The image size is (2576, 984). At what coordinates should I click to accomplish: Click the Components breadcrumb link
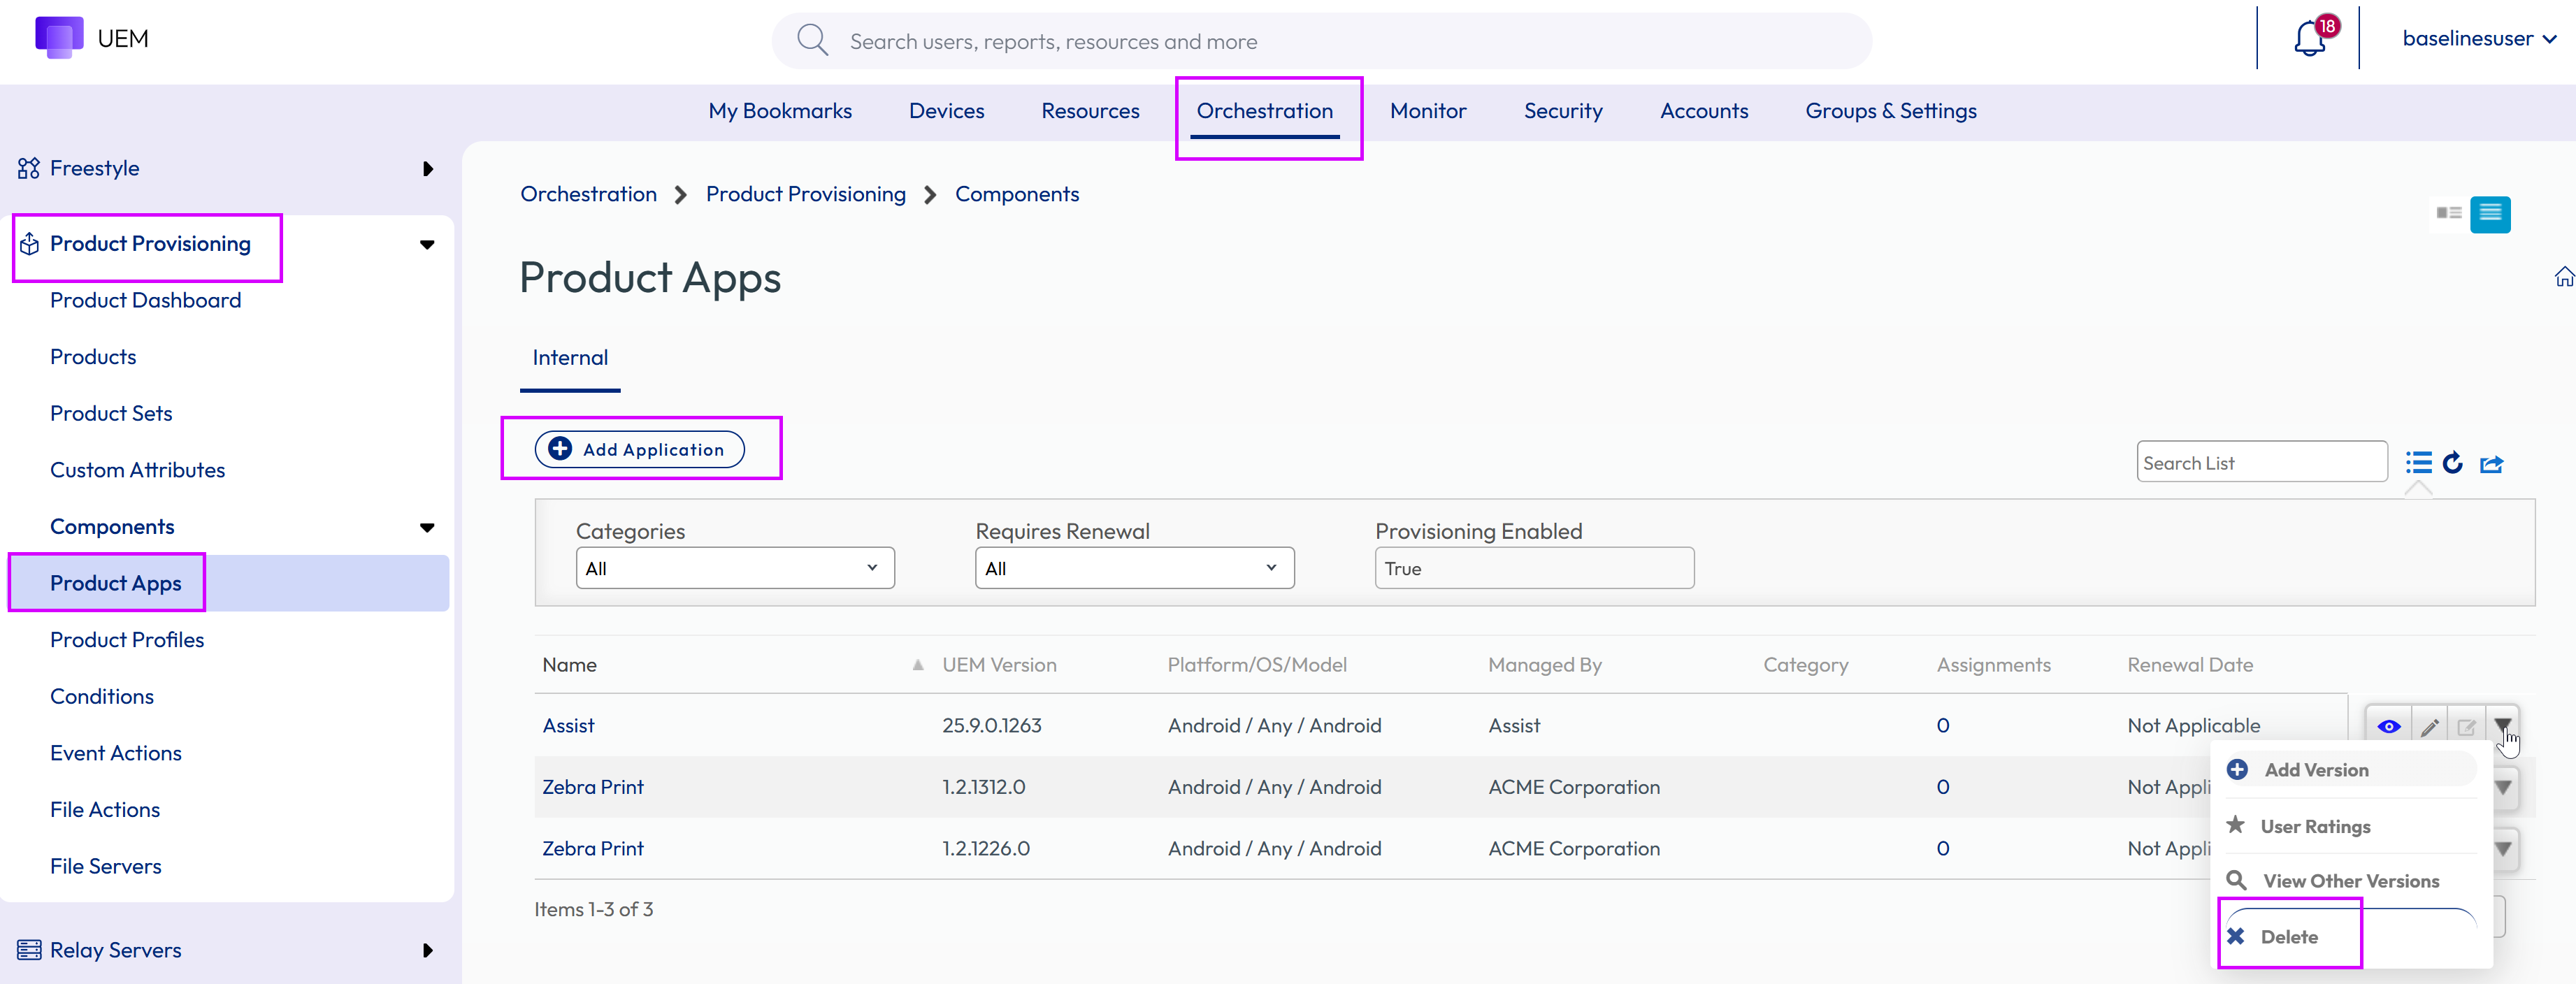(1017, 194)
